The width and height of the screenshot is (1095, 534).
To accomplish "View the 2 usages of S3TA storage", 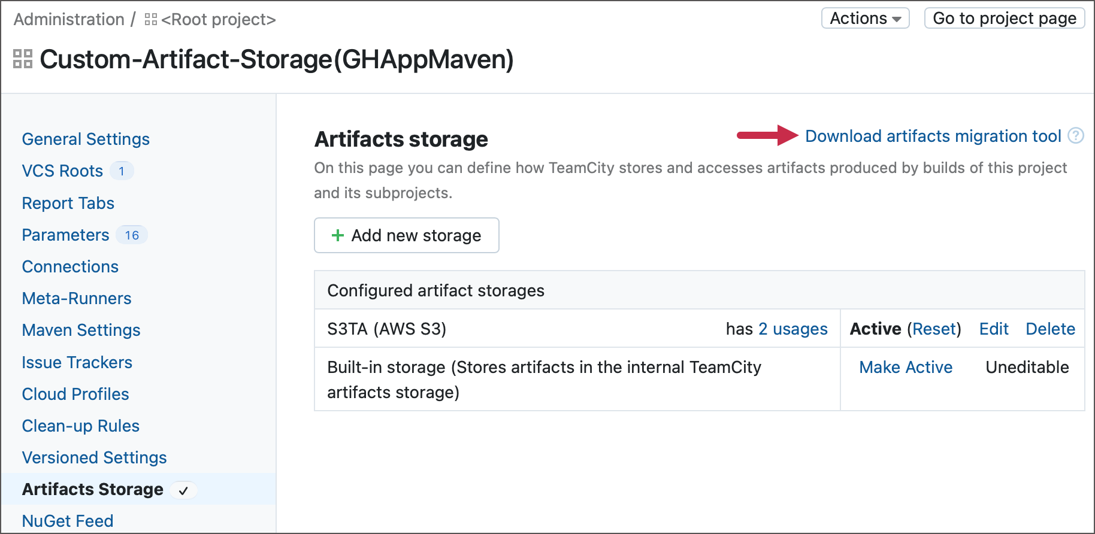I will coord(792,329).
